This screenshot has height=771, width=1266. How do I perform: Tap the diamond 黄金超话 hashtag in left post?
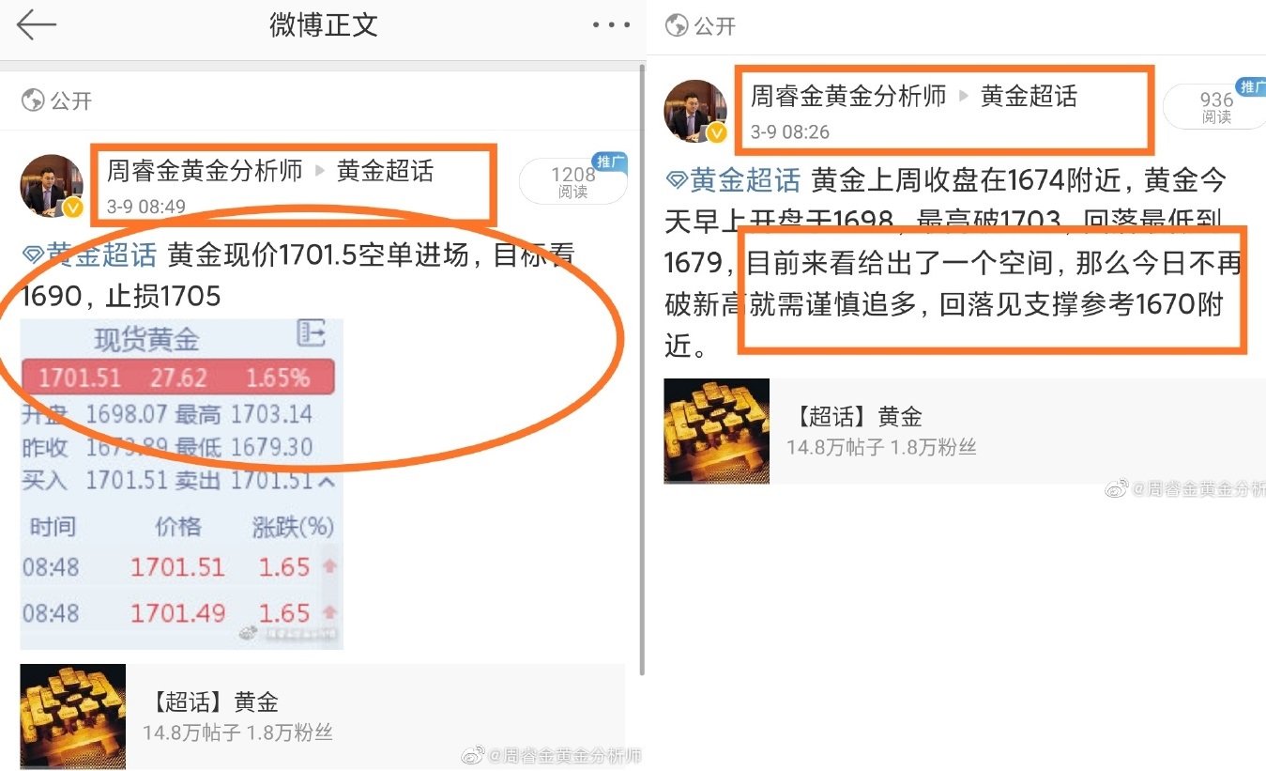click(x=89, y=255)
